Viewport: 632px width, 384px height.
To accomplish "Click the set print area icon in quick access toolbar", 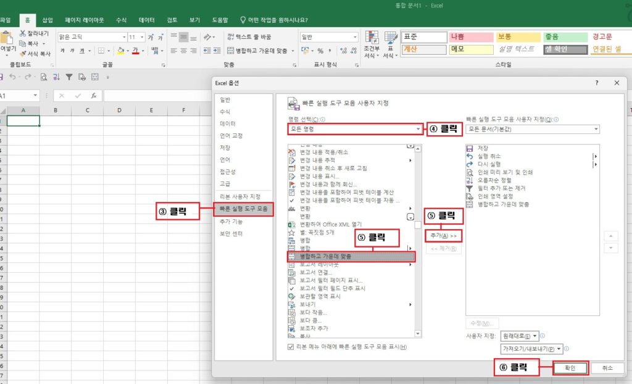I will [82, 77].
